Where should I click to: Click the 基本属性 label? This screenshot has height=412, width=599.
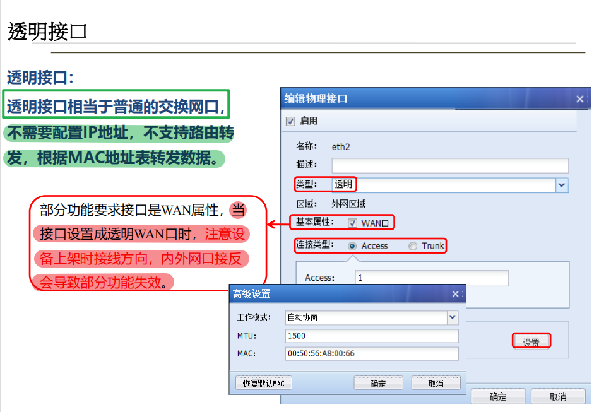(315, 222)
